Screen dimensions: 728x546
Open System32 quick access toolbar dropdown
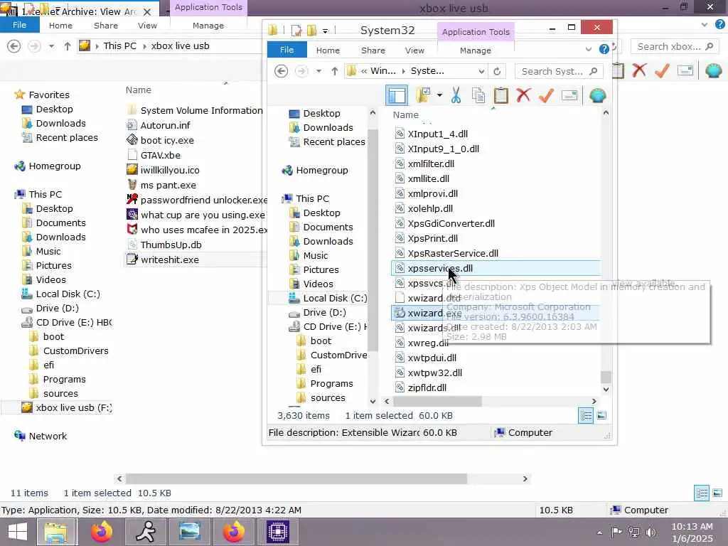(325, 31)
